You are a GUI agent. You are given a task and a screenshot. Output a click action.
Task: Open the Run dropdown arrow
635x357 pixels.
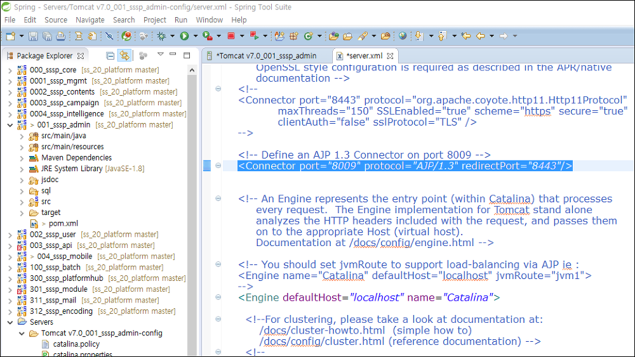pyautogui.click(x=195, y=36)
